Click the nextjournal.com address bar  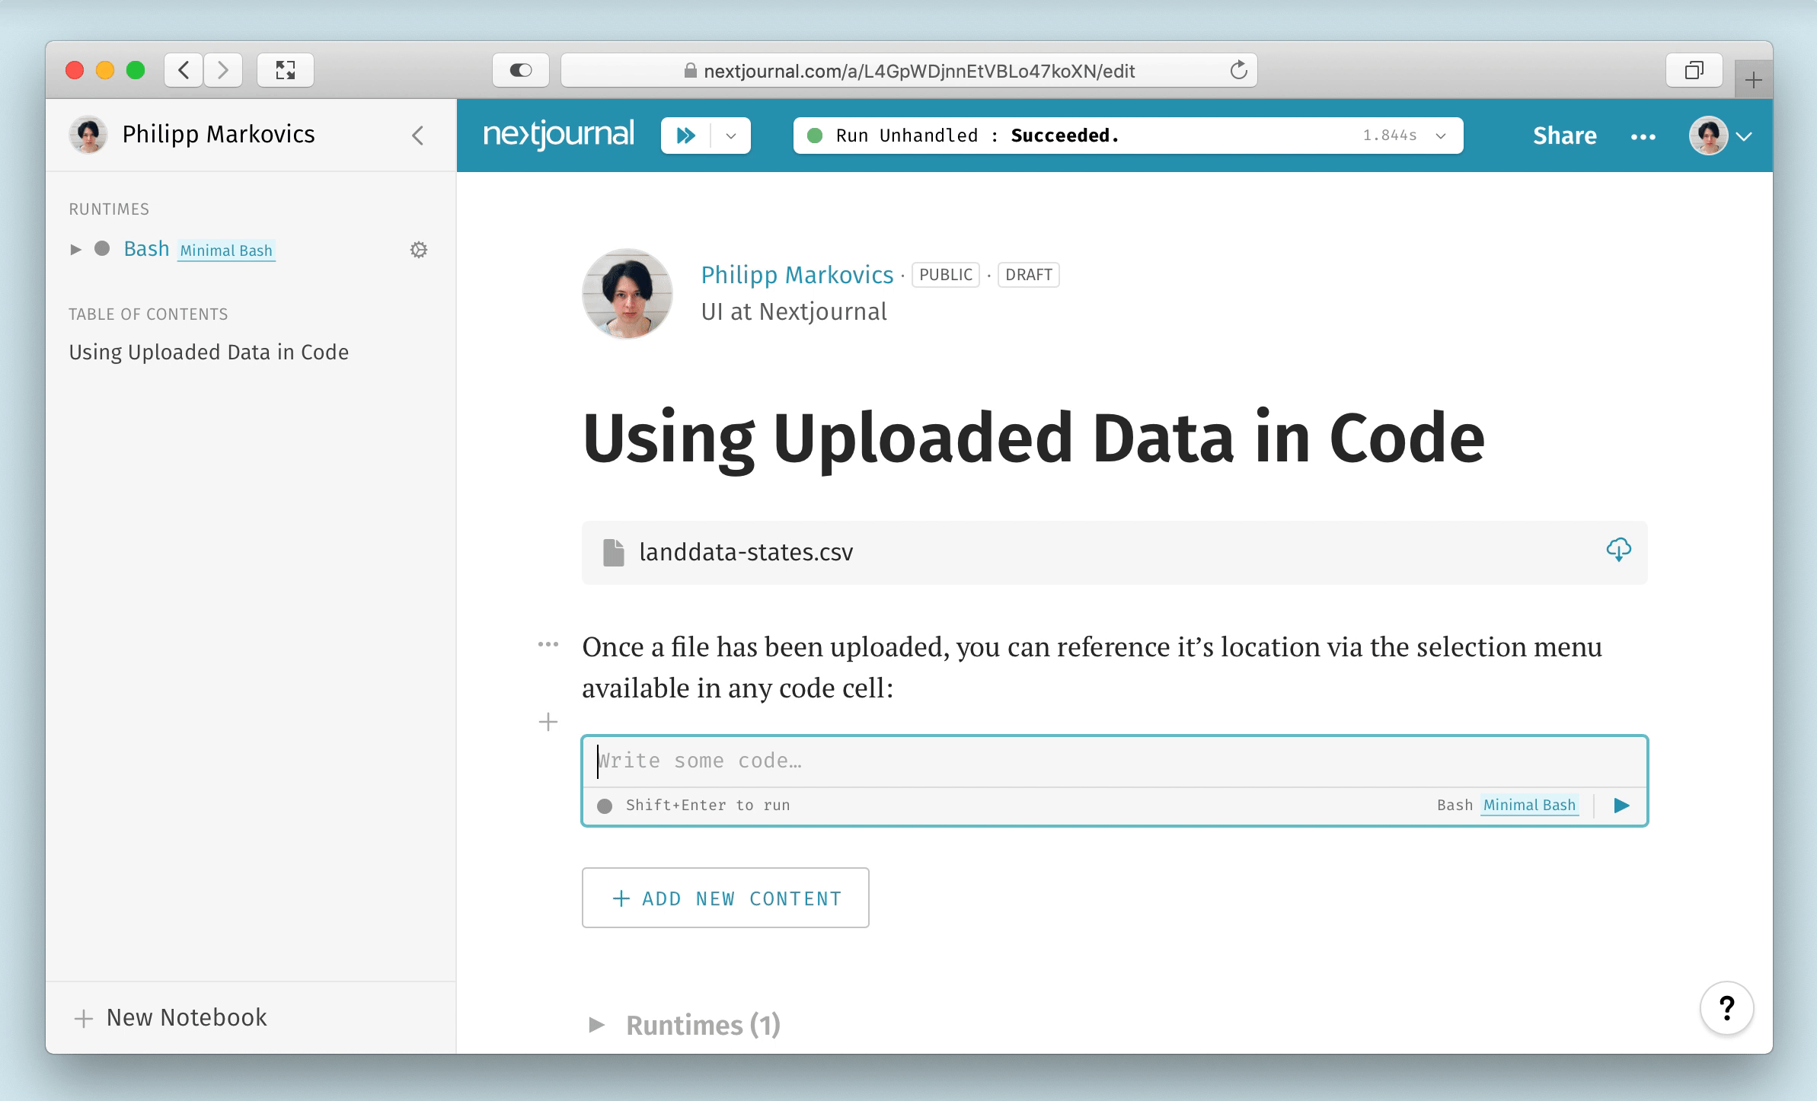tap(908, 71)
